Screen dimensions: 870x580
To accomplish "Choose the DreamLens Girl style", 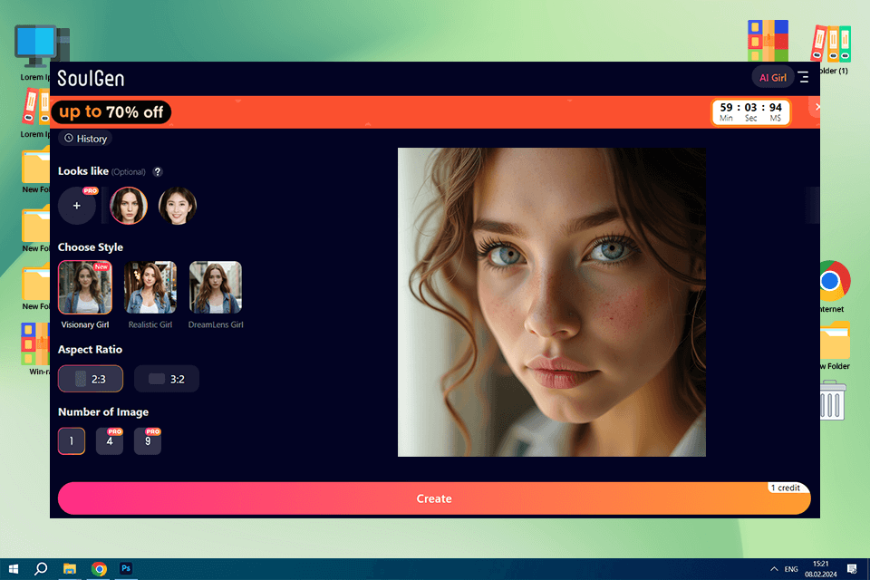I will [x=216, y=287].
